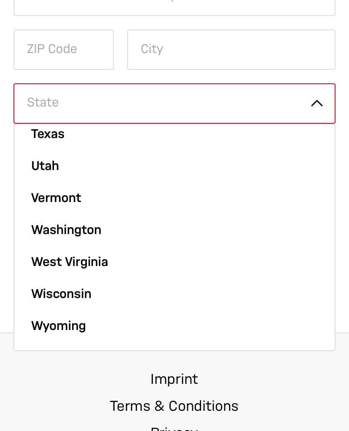Viewport: 349px width, 431px height.
Task: Click the State placeholder text
Action: (43, 102)
